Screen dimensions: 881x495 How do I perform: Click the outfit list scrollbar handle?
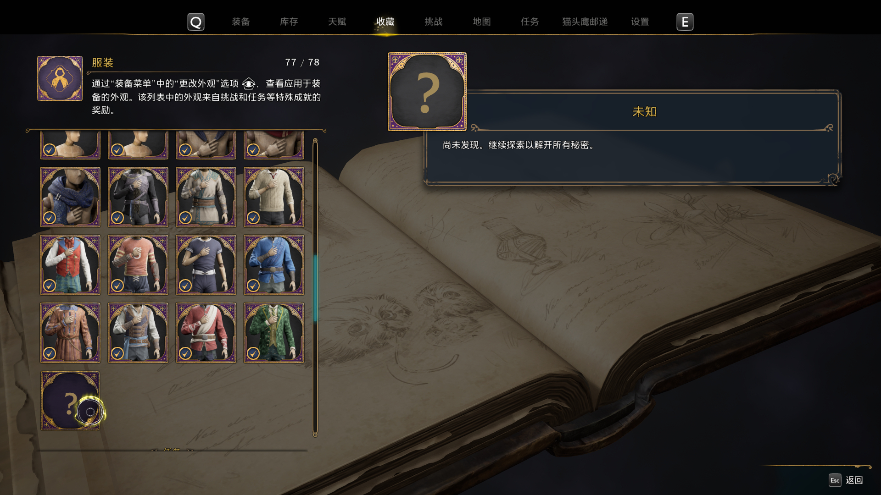tap(315, 288)
